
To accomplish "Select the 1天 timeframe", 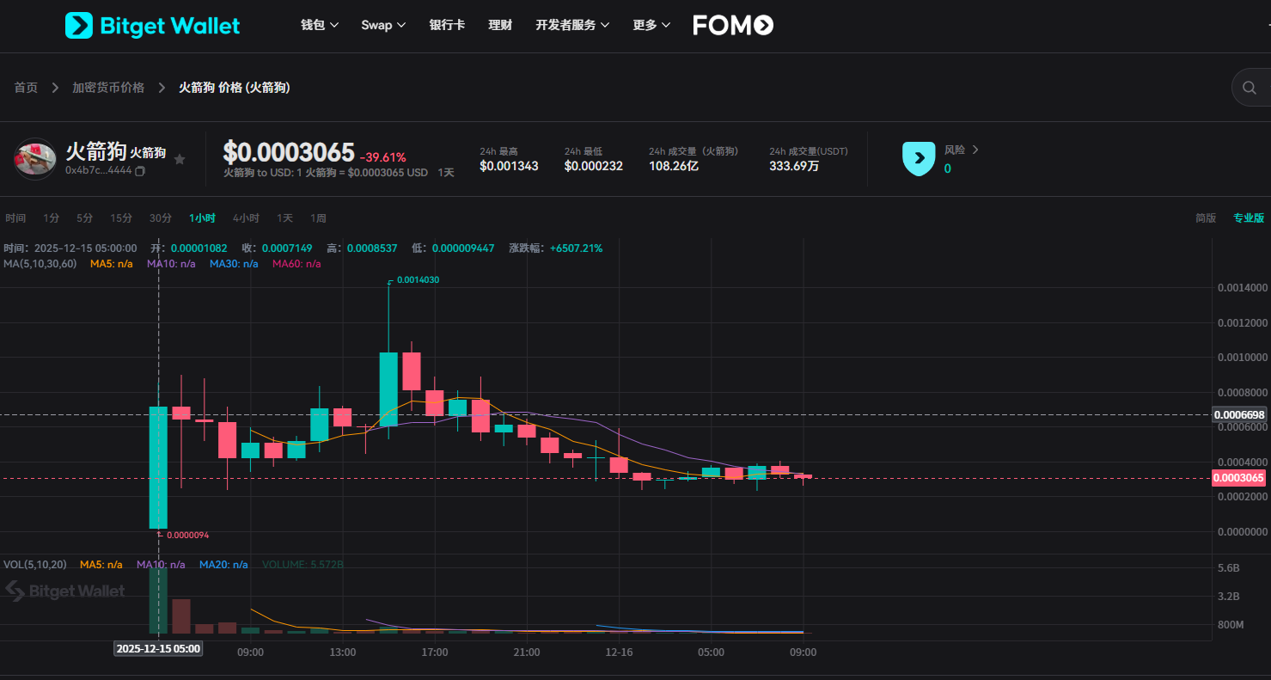I will tap(284, 218).
